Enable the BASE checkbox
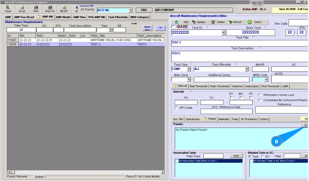This screenshot has height=181, width=309. 173,27
